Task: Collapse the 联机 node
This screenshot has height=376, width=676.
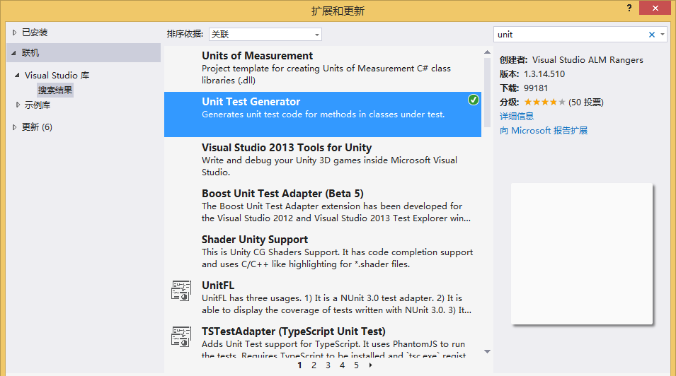Action: (13, 52)
